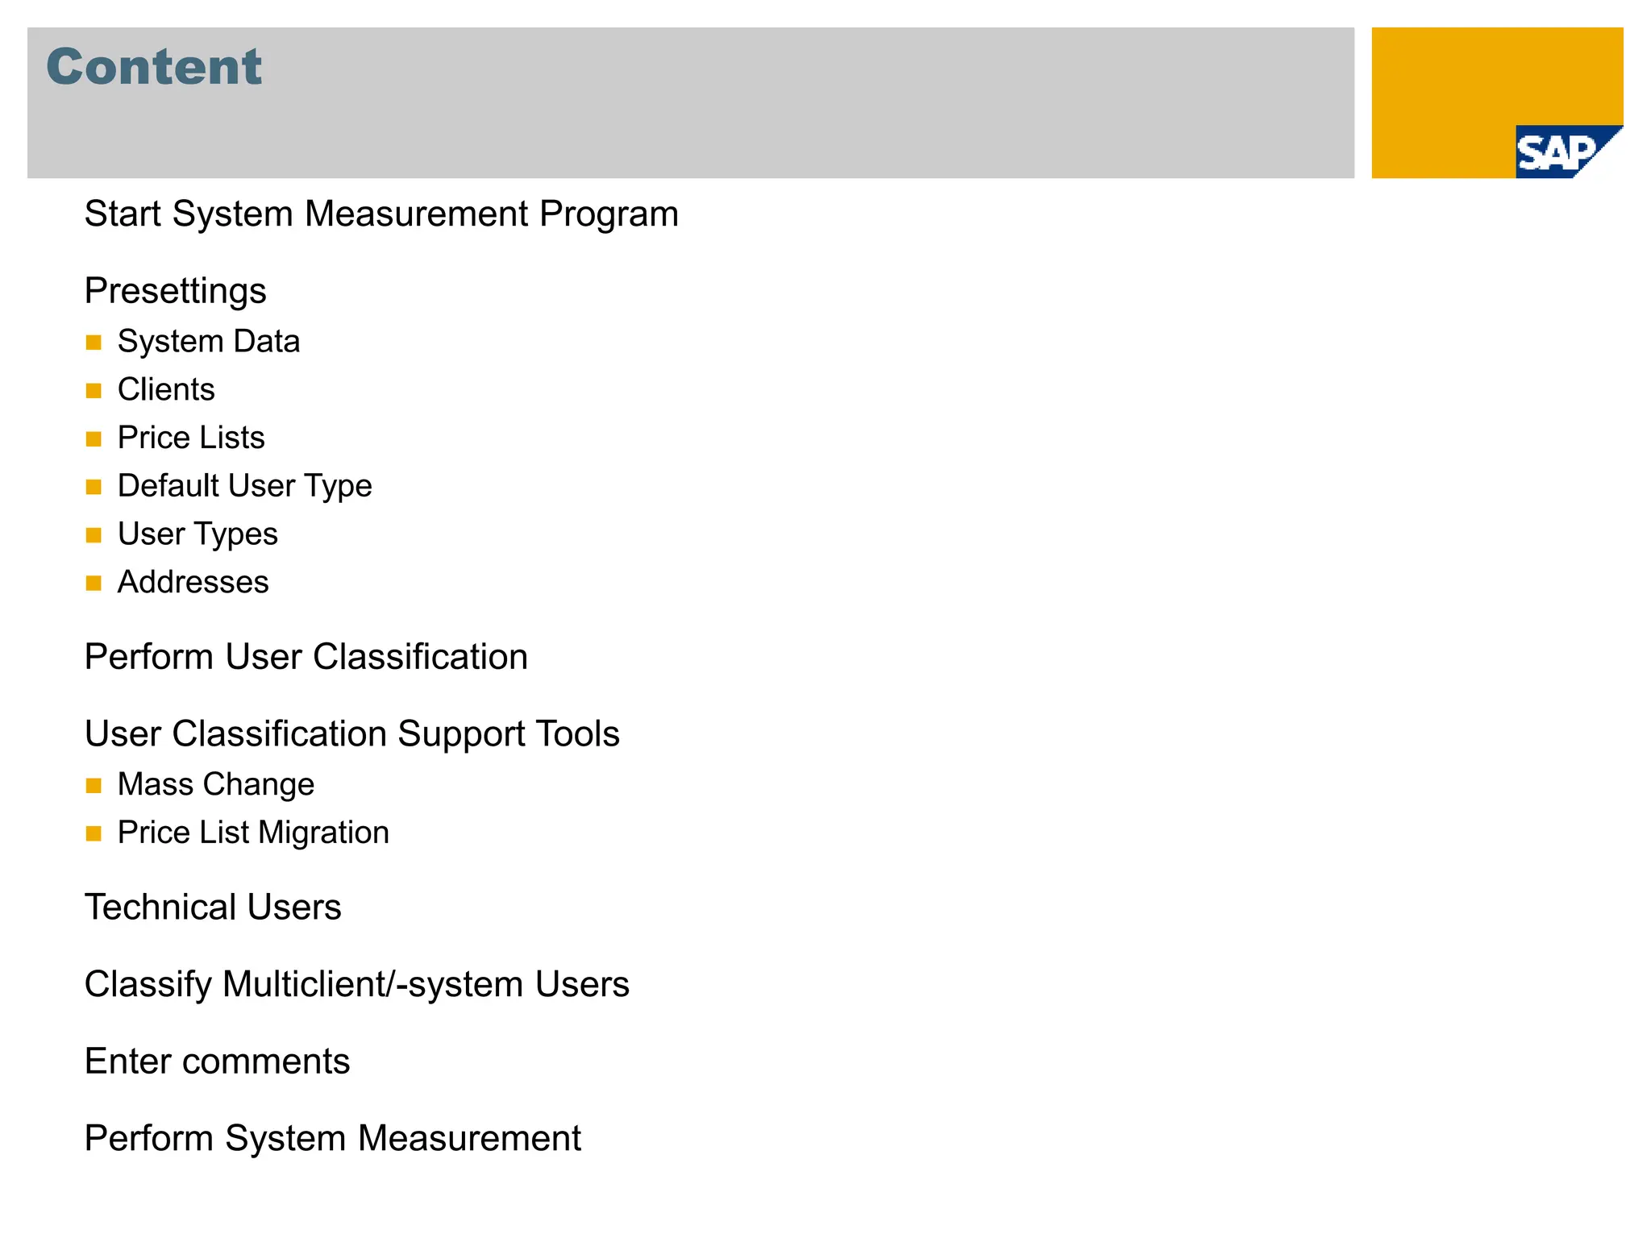Click the 'Presettings' heading
This screenshot has width=1651, height=1238.
coord(175,292)
